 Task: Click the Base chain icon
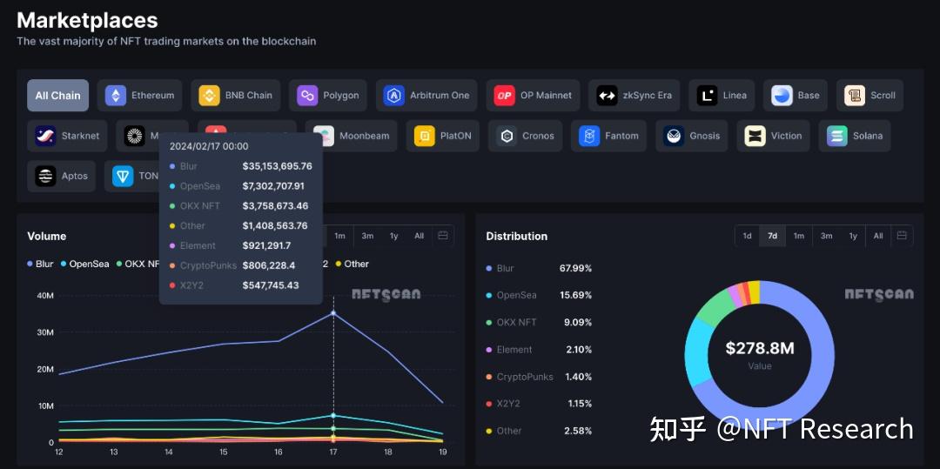click(x=782, y=95)
